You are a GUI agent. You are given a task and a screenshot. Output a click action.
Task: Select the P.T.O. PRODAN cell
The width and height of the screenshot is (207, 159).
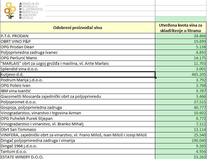click(77, 36)
